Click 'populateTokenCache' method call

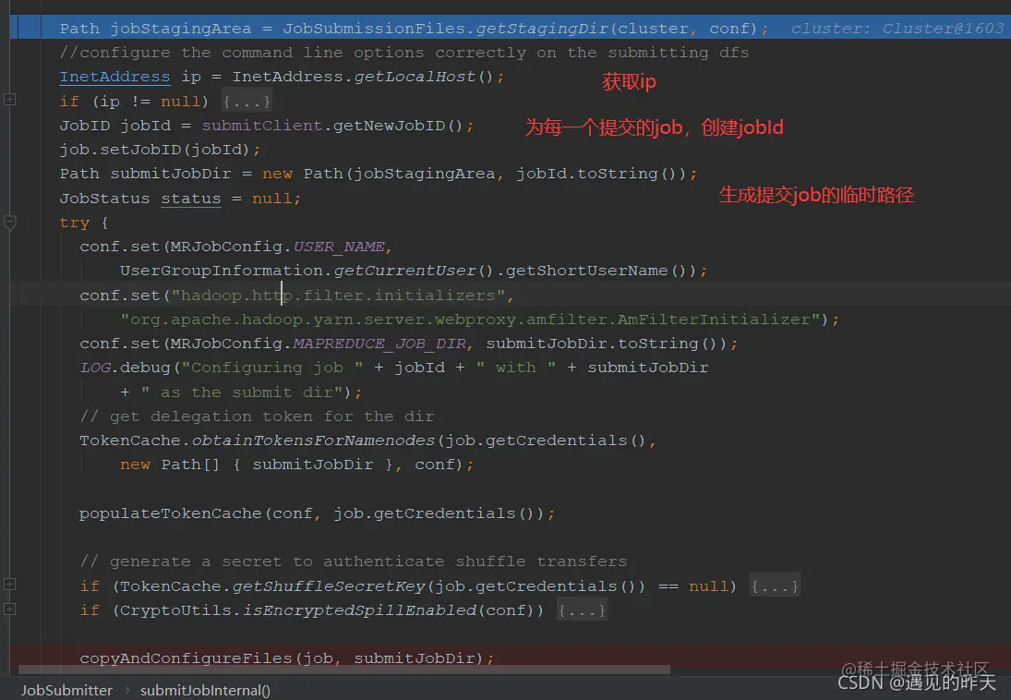coord(170,513)
